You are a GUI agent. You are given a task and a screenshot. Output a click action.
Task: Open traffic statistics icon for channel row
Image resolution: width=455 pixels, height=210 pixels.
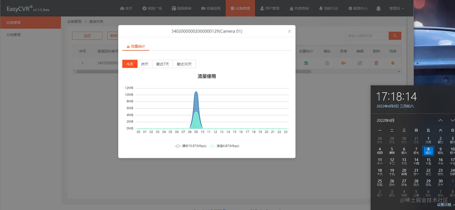(x=306, y=63)
